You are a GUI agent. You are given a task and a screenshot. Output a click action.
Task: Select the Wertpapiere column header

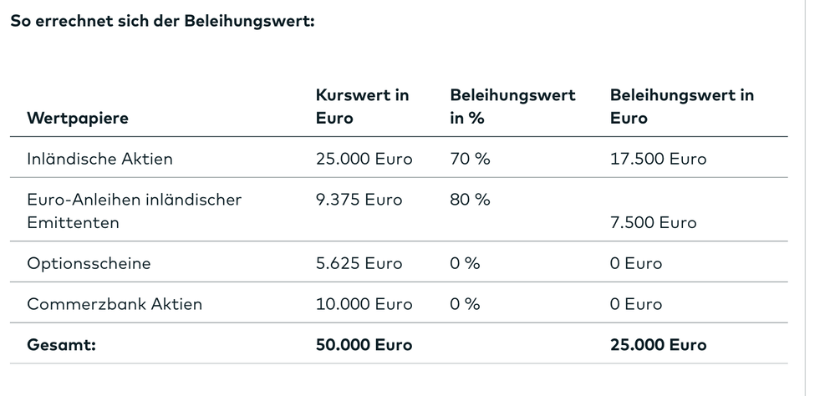[78, 118]
